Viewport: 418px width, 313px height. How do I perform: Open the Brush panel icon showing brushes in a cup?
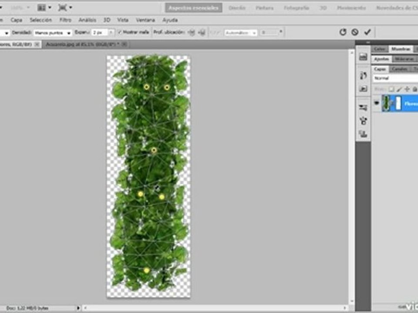(x=363, y=120)
